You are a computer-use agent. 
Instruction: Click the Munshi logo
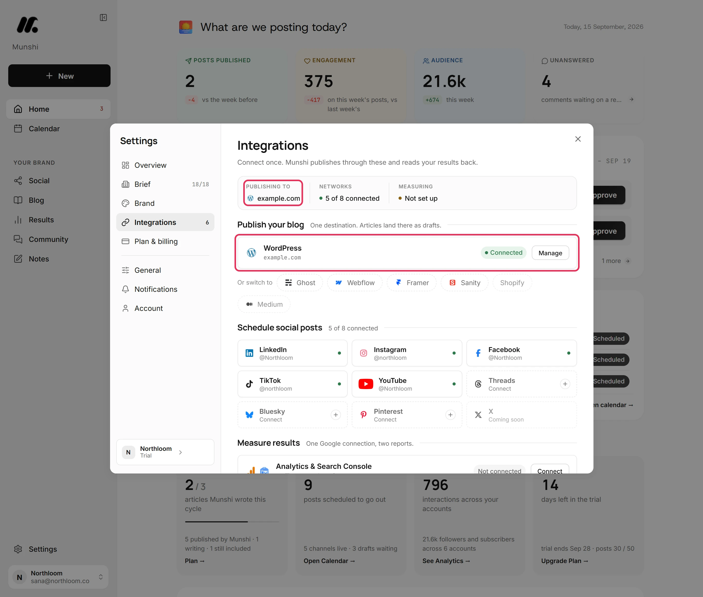click(28, 25)
